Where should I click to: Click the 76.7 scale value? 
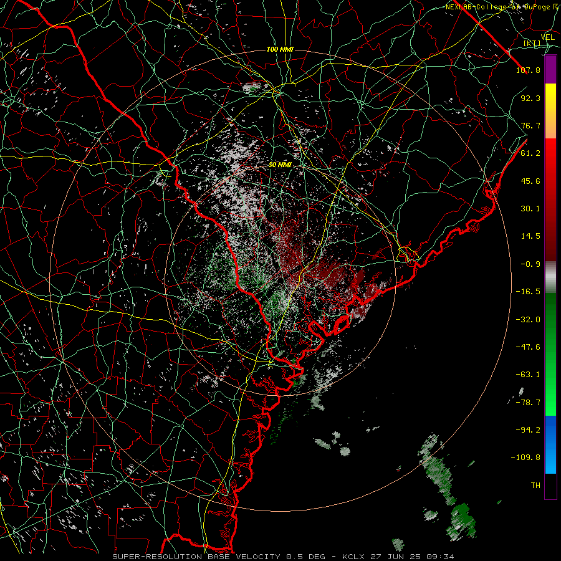click(530, 125)
